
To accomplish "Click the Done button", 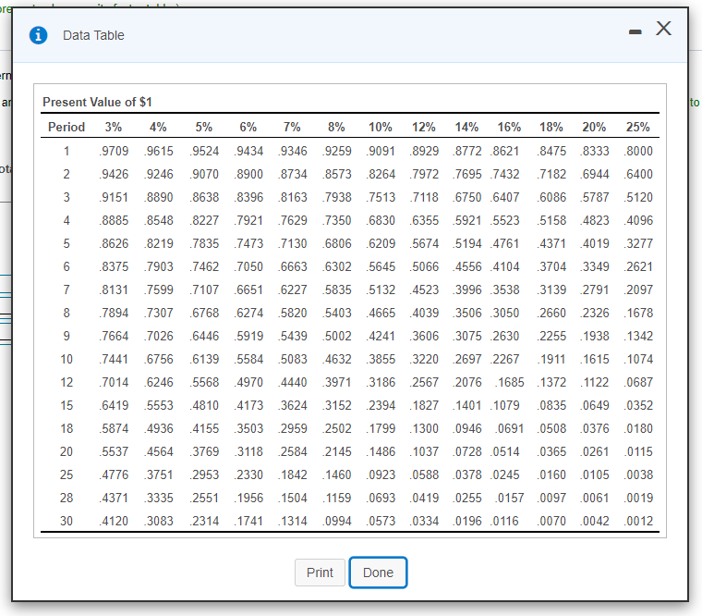I will 378,573.
